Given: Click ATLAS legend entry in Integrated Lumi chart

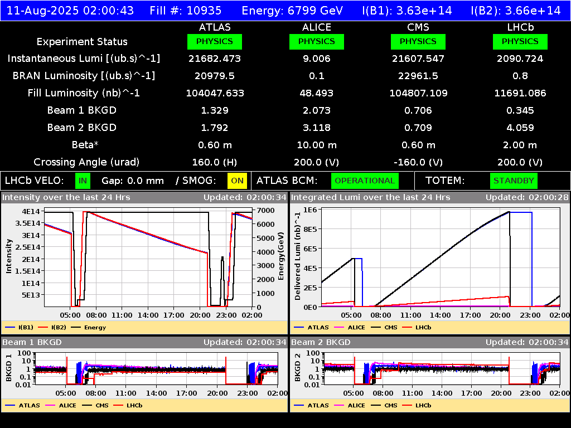Looking at the screenshot, I should click(311, 327).
